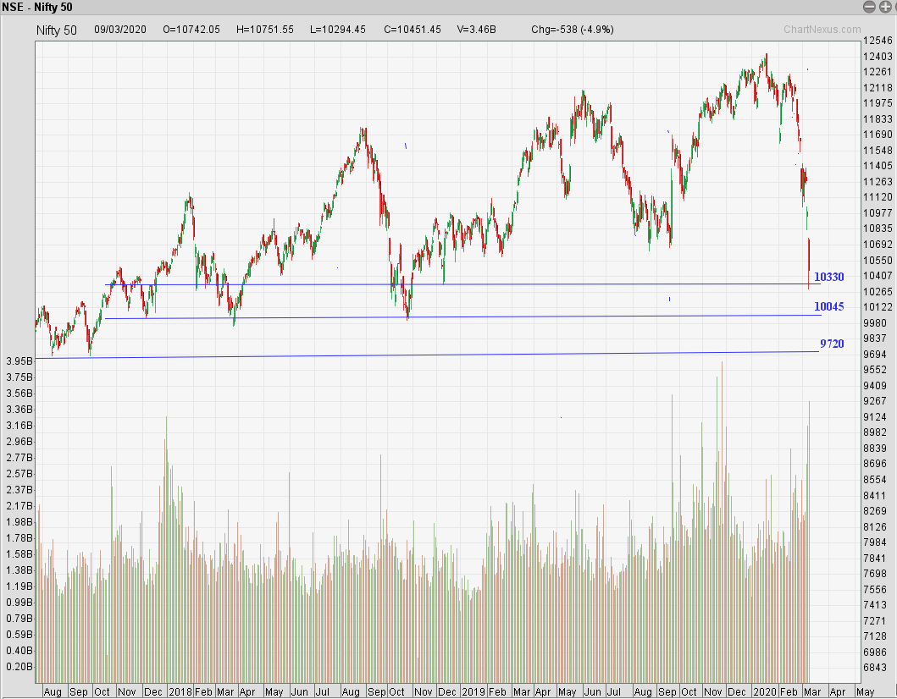Click the Chg=-538 (-4.9%) change readout
This screenshot has width=897, height=699.
[573, 30]
